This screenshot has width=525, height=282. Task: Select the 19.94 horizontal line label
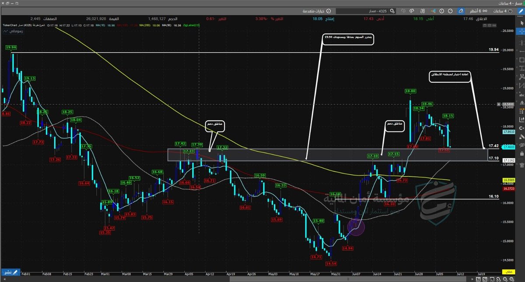(494, 50)
